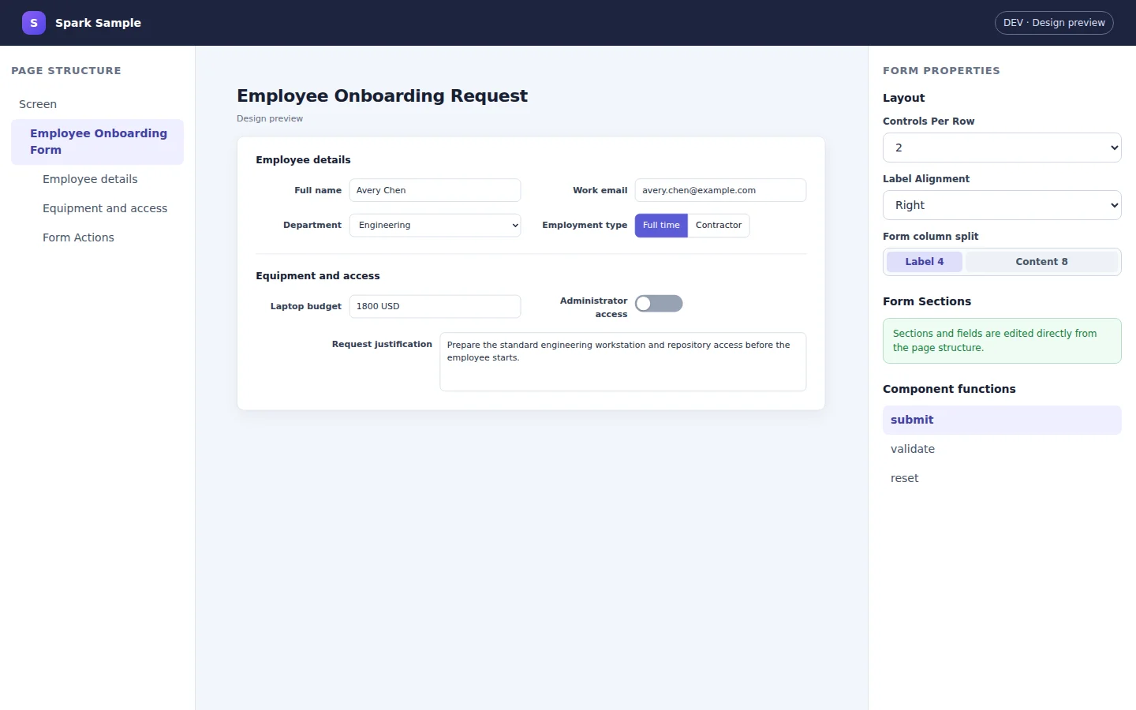Select Full time employment type
Viewport: 1136px width, 710px height.
(x=661, y=226)
